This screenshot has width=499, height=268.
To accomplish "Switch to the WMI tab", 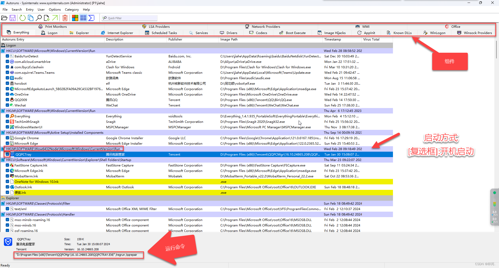I will (363, 26).
